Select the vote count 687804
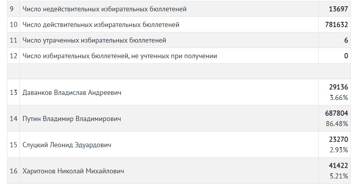 coord(336,113)
